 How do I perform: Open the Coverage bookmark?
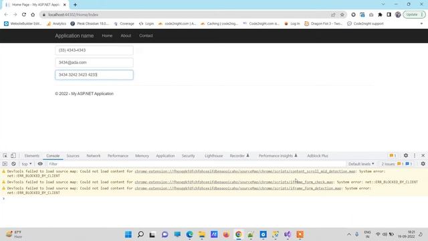124,24
